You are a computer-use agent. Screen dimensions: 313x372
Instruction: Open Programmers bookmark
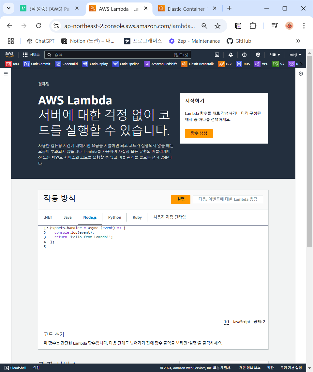pos(143,41)
